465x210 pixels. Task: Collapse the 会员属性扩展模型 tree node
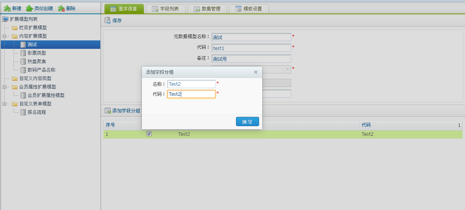(5, 87)
